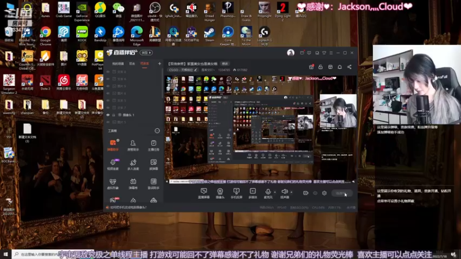
Task: Open the gift box icon with red badge
Action: tap(311, 67)
